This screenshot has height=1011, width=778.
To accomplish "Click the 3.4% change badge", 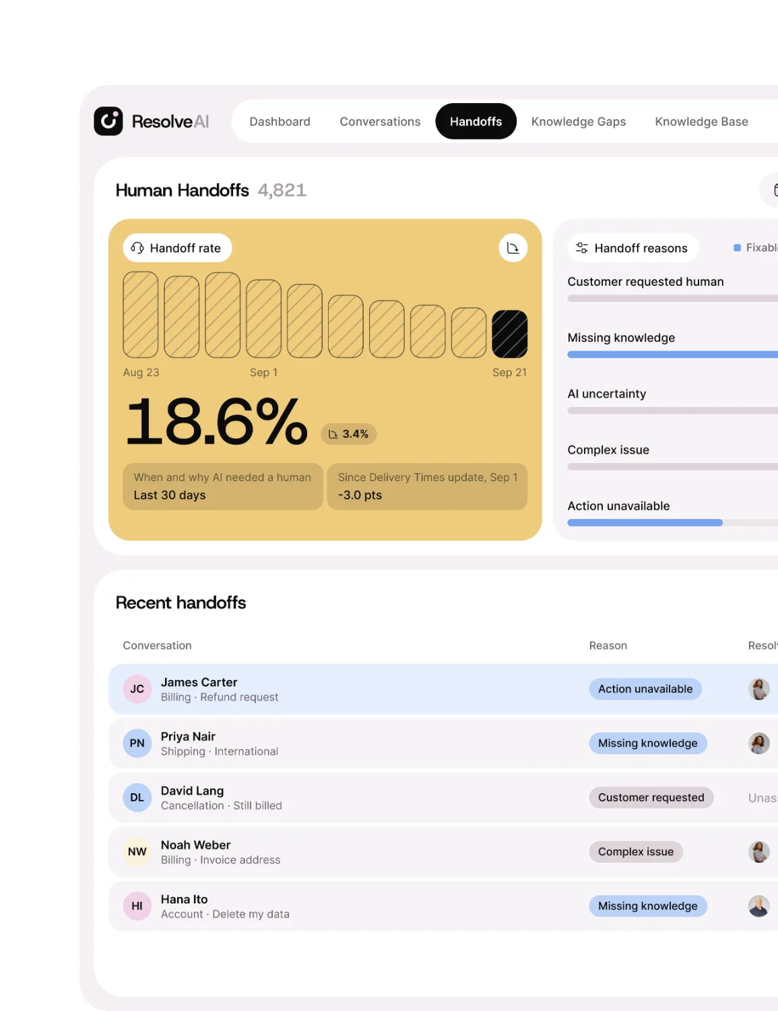I will pyautogui.click(x=348, y=434).
